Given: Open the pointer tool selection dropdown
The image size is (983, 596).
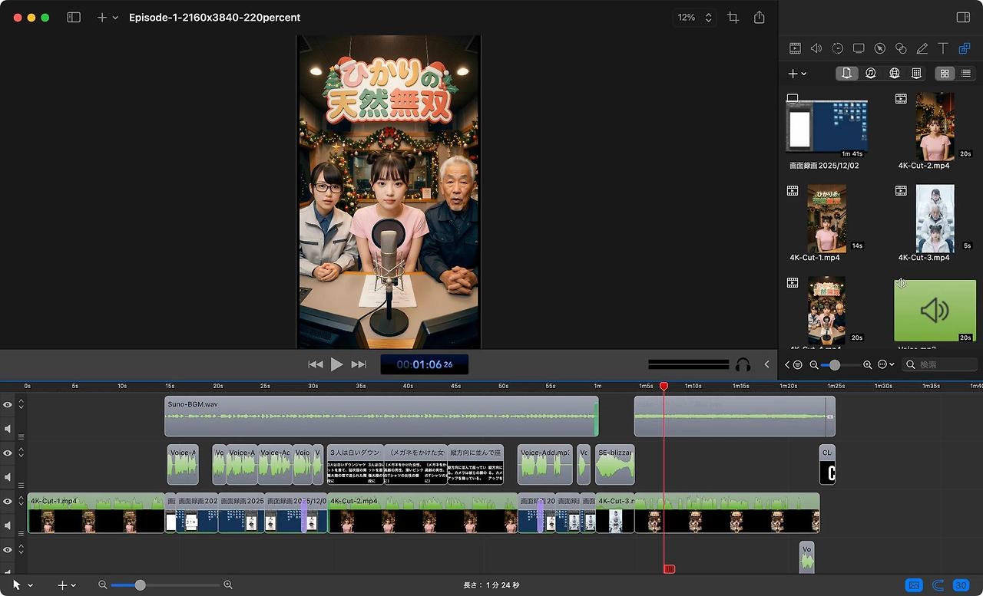Looking at the screenshot, I should (x=22, y=584).
